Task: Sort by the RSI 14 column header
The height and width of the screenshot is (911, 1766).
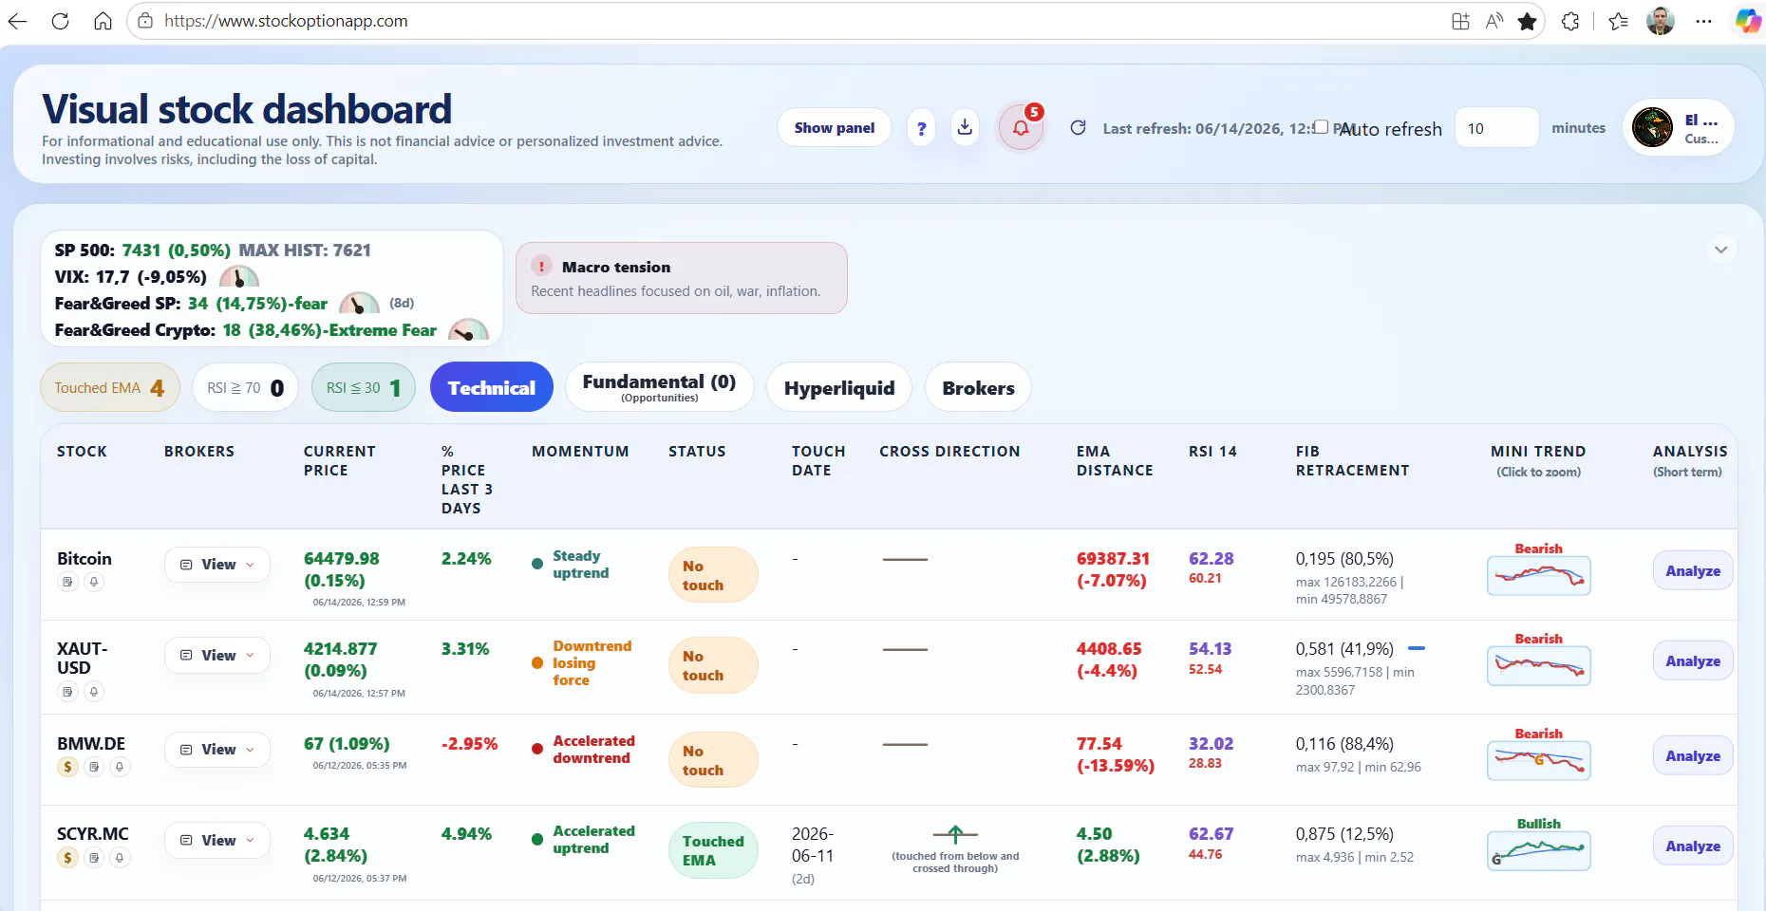Action: (x=1212, y=452)
